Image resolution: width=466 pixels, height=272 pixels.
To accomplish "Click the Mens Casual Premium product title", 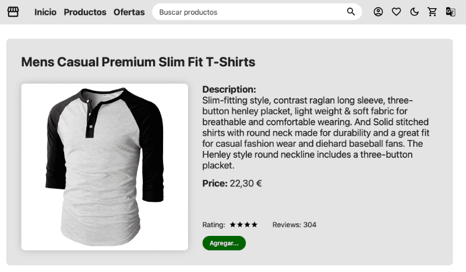I will pos(138,62).
